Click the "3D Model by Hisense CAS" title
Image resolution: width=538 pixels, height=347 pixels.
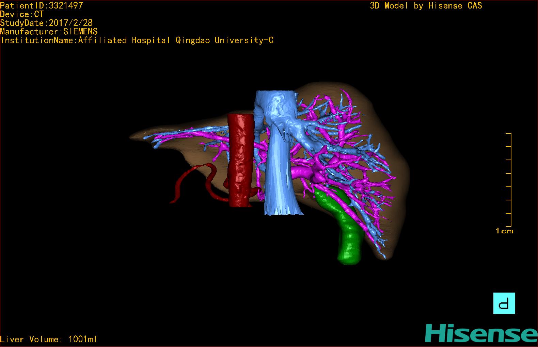click(426, 6)
